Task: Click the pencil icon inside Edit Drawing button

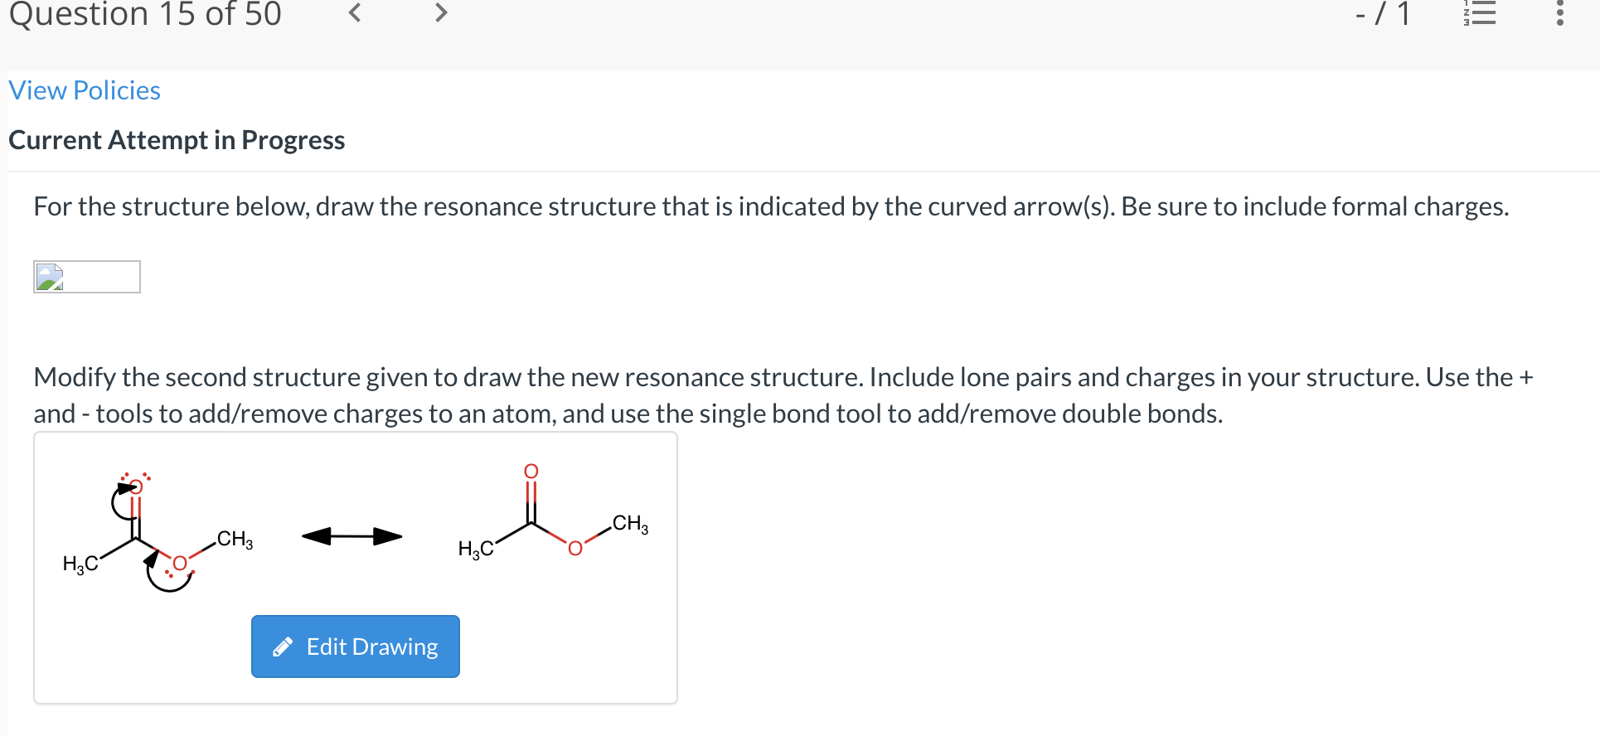Action: click(x=284, y=646)
